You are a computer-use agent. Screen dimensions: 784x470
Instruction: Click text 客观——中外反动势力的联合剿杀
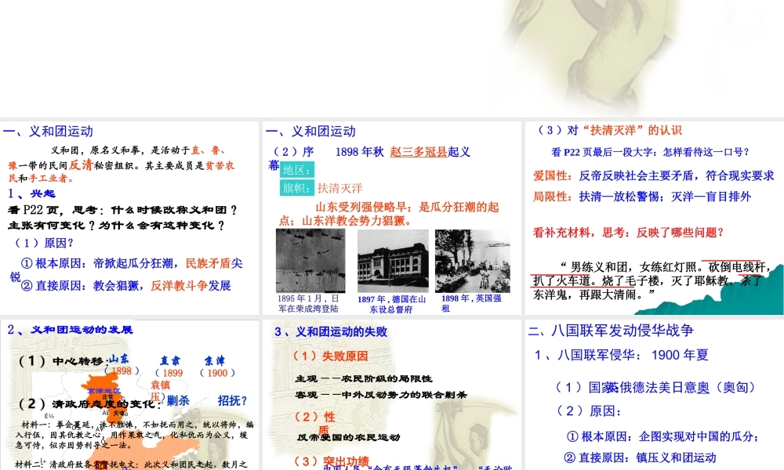pyautogui.click(x=381, y=395)
